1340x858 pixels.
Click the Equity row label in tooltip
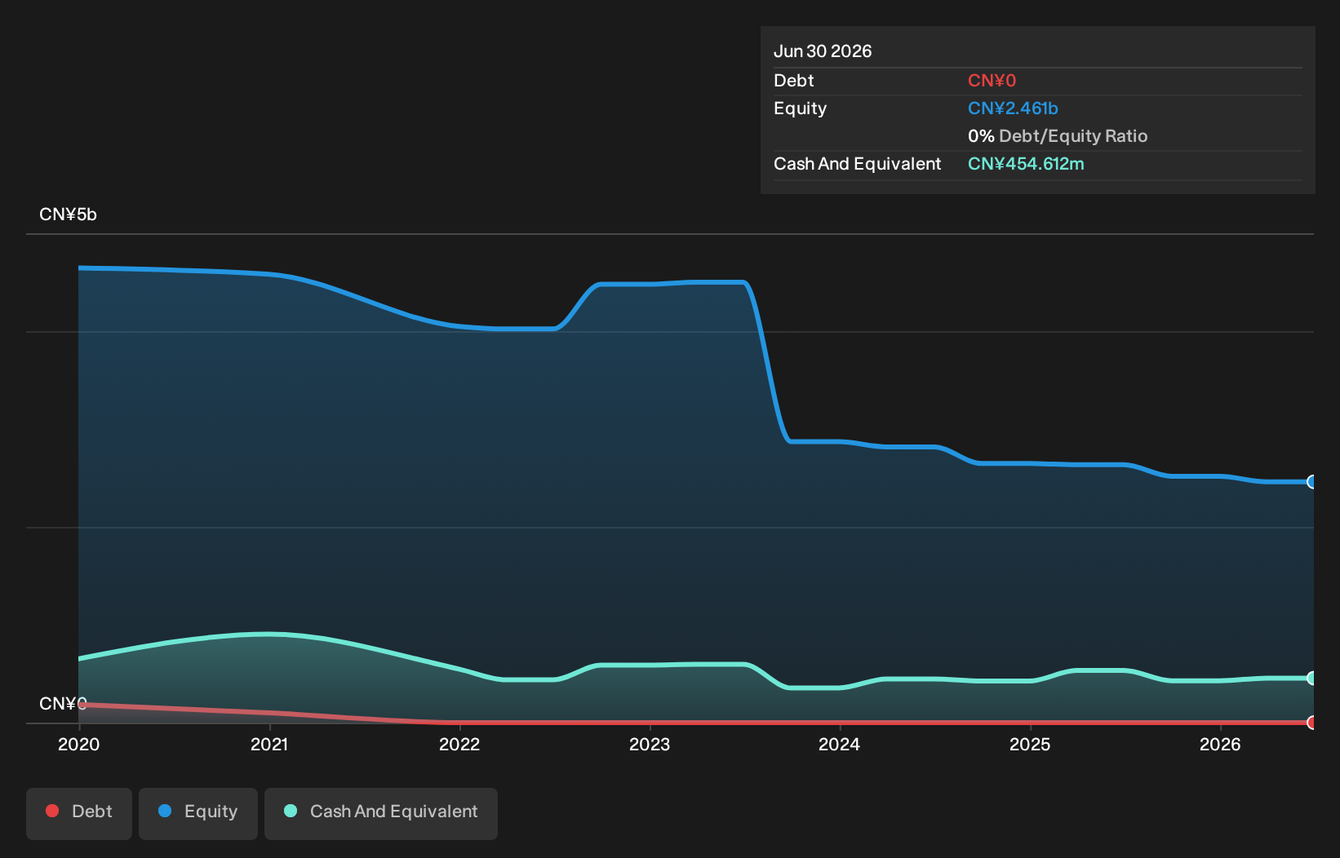coord(800,108)
